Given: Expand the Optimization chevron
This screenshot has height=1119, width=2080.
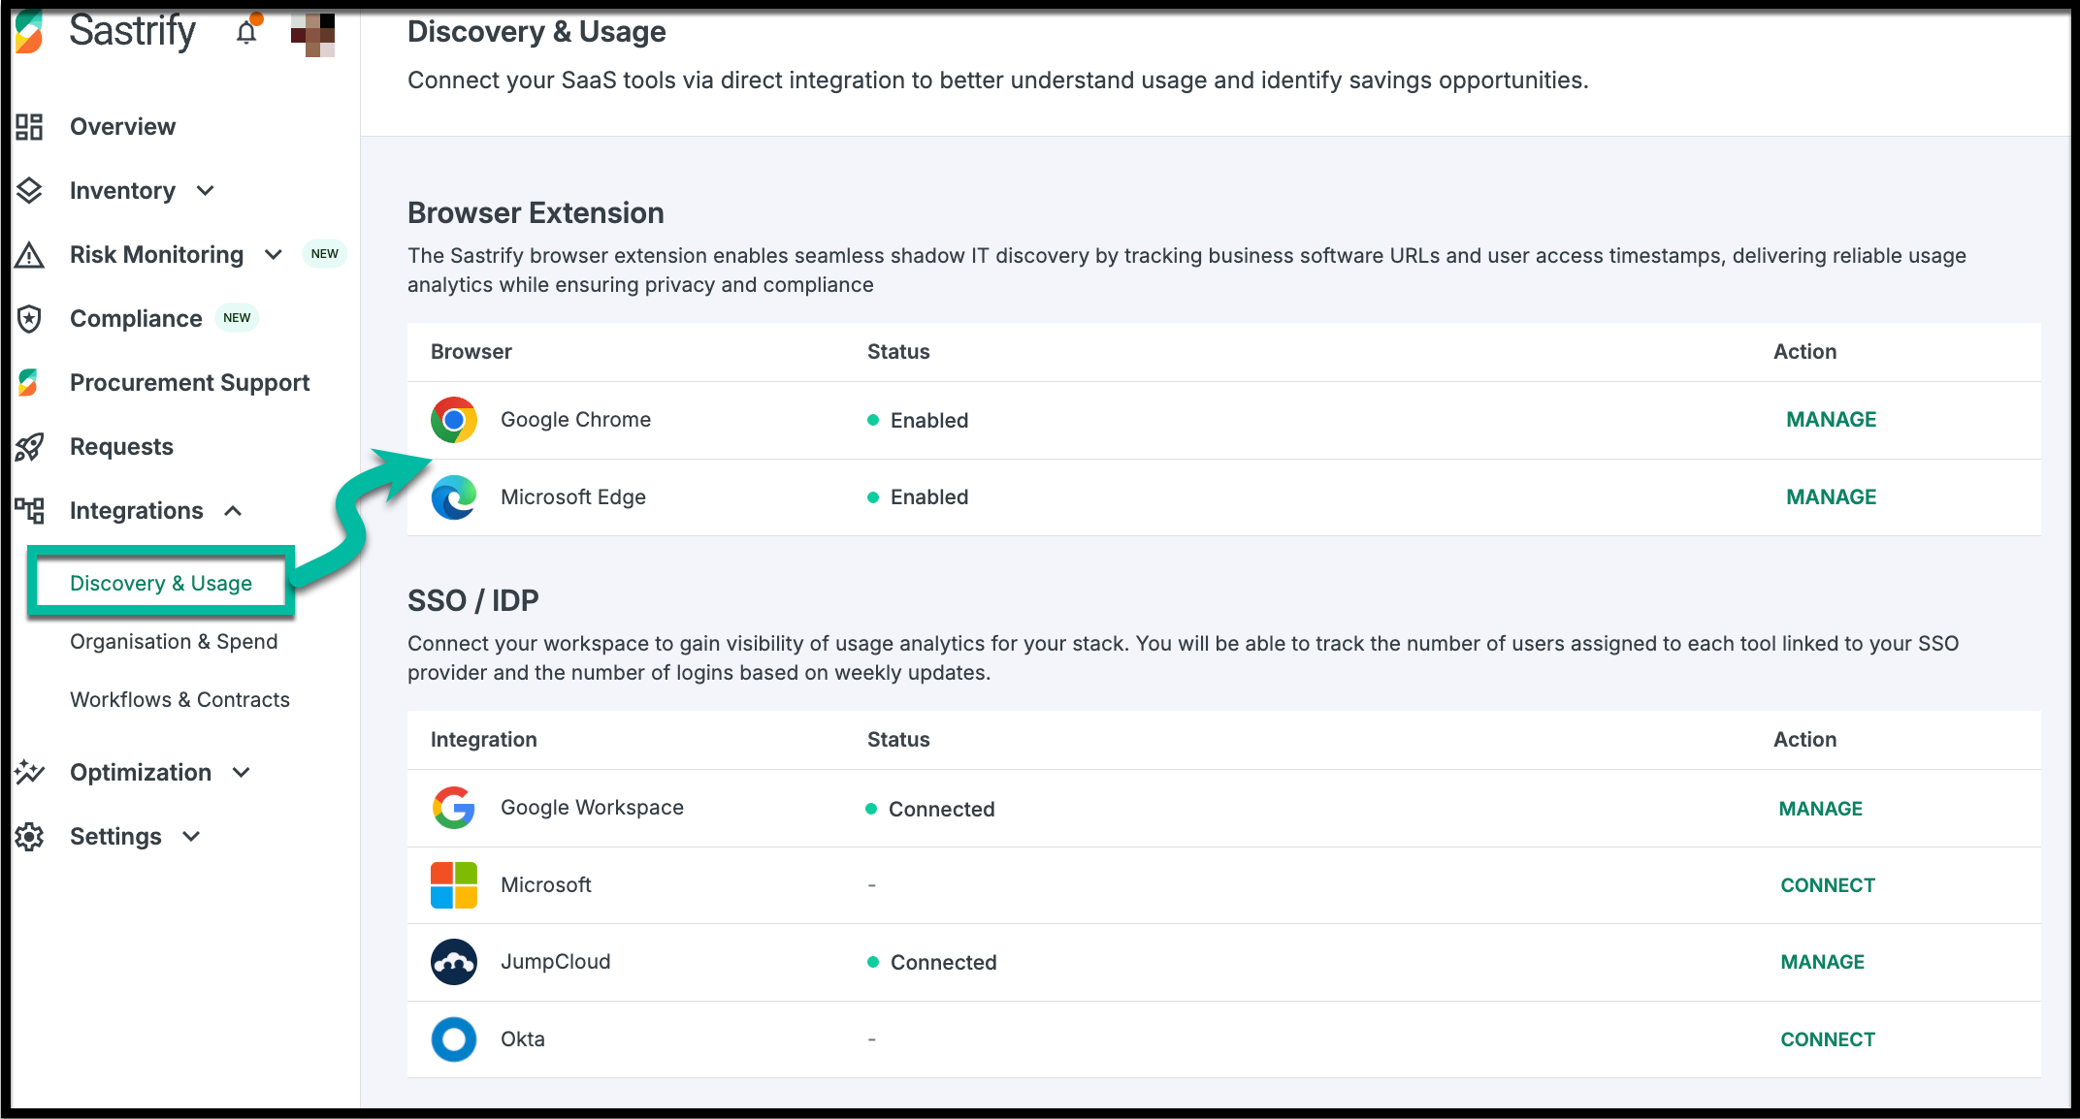Looking at the screenshot, I should (242, 773).
